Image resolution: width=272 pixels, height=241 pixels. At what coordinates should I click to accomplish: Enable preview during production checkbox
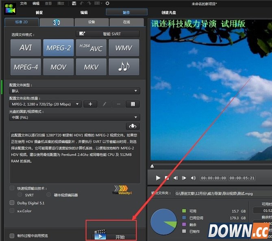(x=12, y=236)
